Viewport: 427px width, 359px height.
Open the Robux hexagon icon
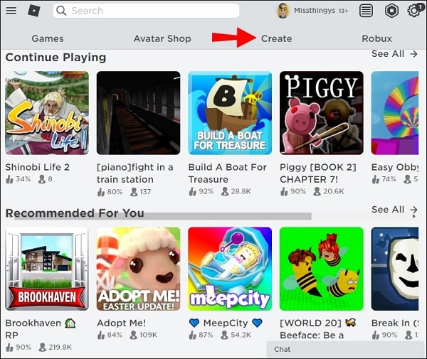[391, 11]
